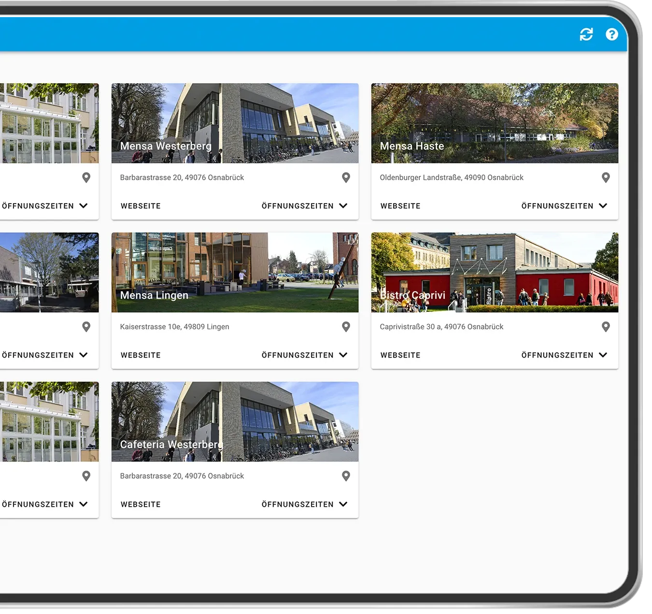Click address Oldenburger Landstraße, 49090 Osnabrück
Viewport: 652px width, 614px height.
(452, 177)
